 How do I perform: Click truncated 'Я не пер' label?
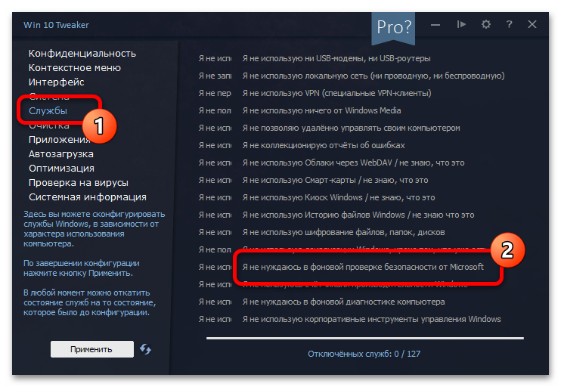(x=215, y=93)
